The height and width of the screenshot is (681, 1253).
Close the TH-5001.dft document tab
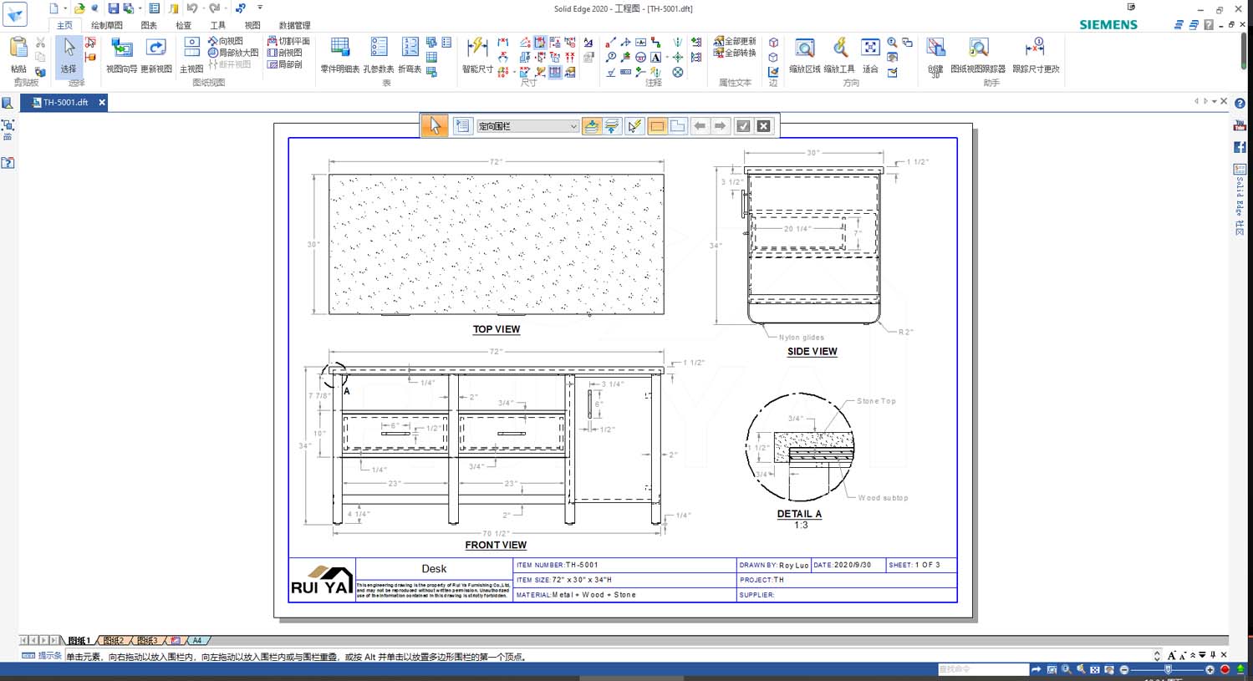(x=102, y=102)
